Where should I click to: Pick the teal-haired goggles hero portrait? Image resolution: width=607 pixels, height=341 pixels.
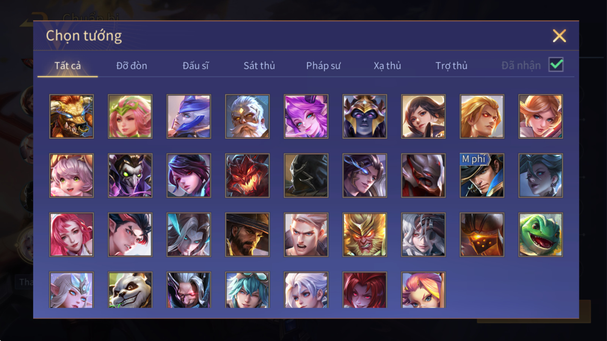[247, 290]
